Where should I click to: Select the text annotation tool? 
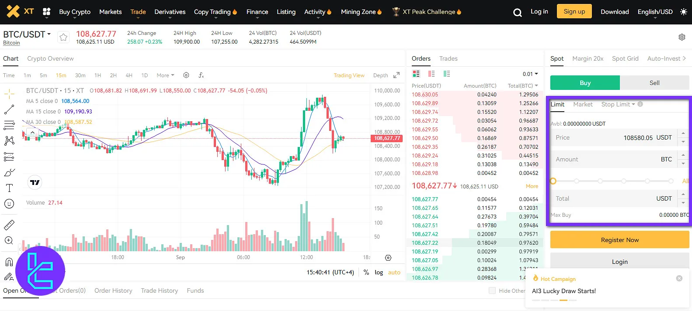click(9, 188)
